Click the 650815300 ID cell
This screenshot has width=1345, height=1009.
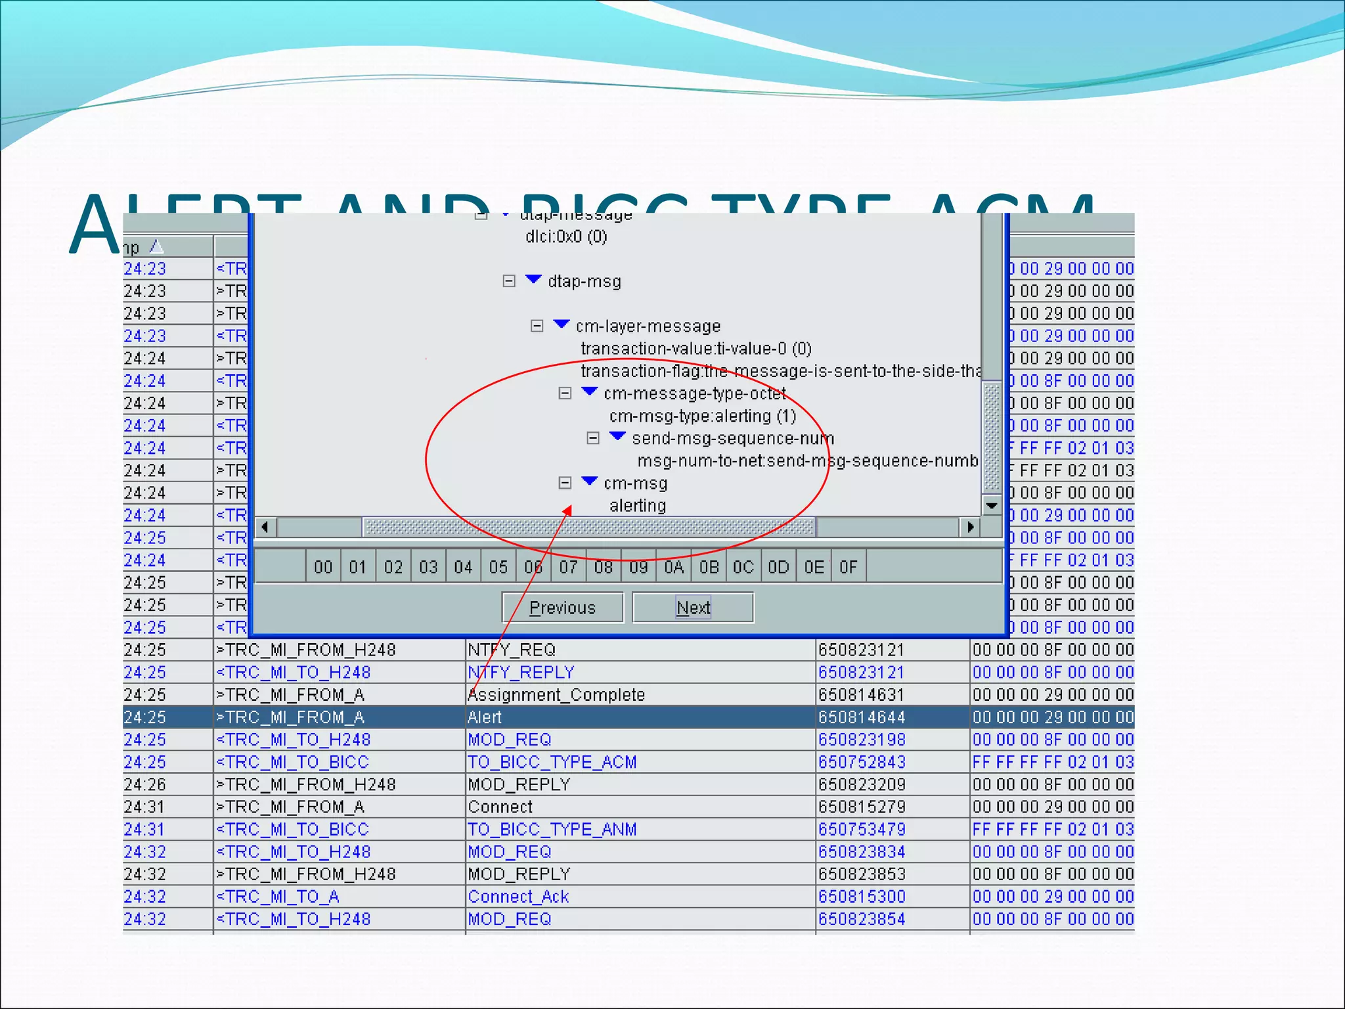[x=893, y=897]
